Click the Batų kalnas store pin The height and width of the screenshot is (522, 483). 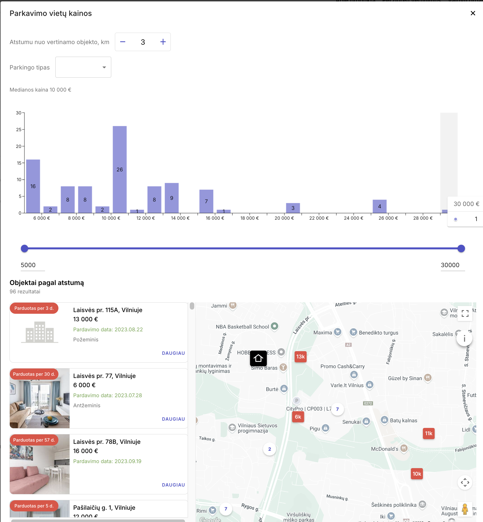click(385, 420)
